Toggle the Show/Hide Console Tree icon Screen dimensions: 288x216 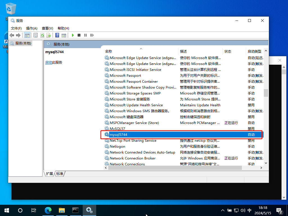point(27,35)
